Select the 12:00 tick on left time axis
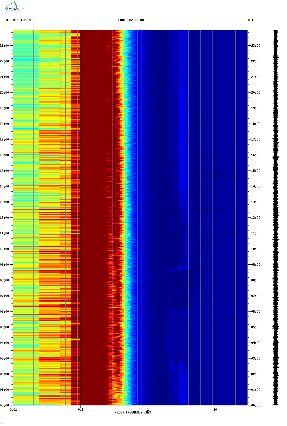The height and width of the screenshot is (426, 287). click(5, 218)
